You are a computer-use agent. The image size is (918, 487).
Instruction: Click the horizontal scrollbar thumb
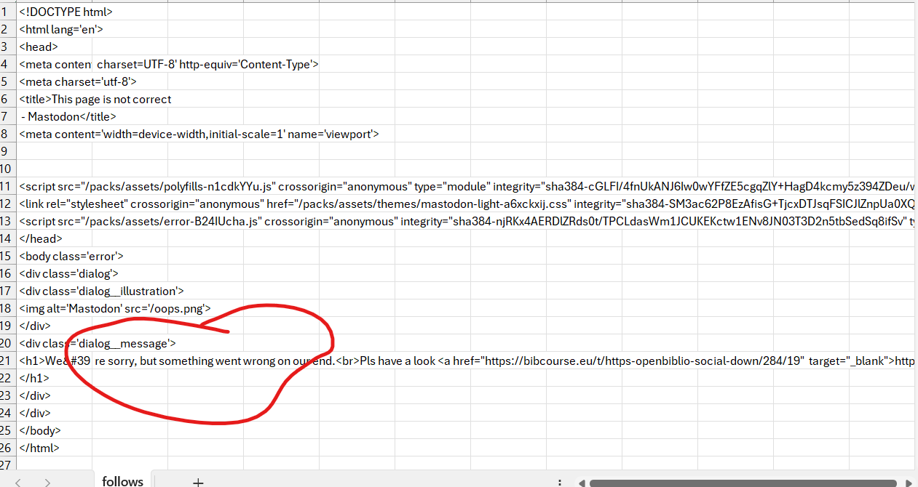[743, 483]
